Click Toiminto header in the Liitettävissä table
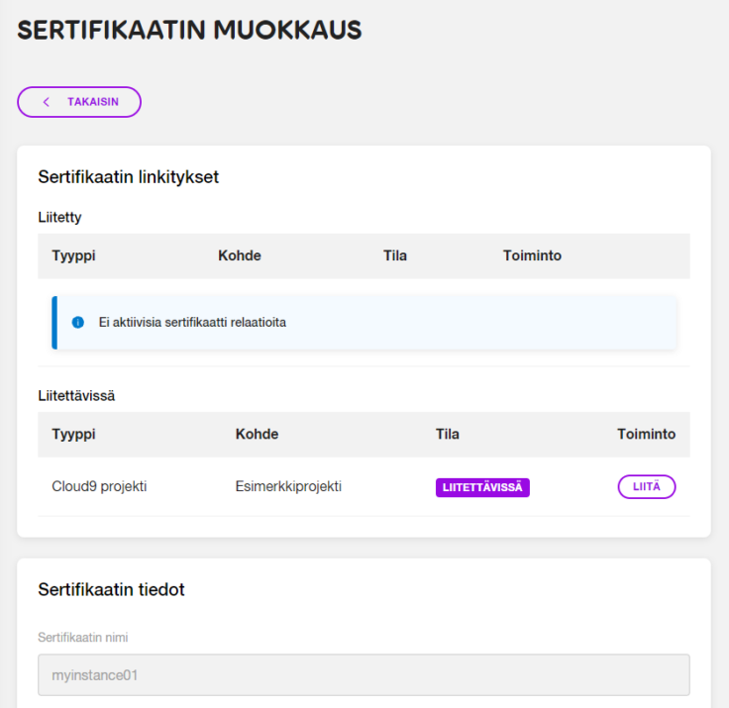The image size is (729, 708). [x=646, y=434]
